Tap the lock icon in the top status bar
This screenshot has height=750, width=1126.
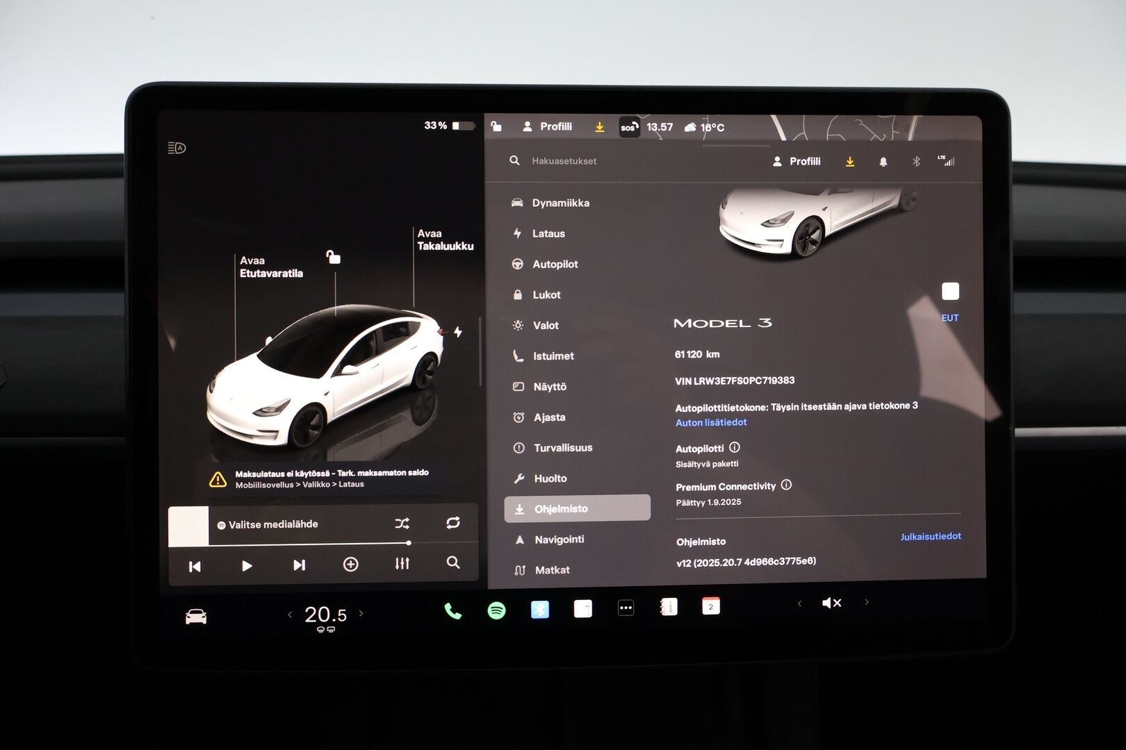pos(496,126)
